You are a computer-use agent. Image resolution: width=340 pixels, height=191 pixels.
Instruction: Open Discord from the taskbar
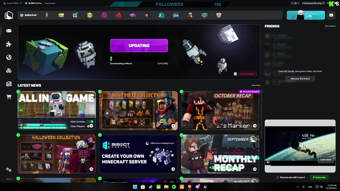tap(197, 187)
